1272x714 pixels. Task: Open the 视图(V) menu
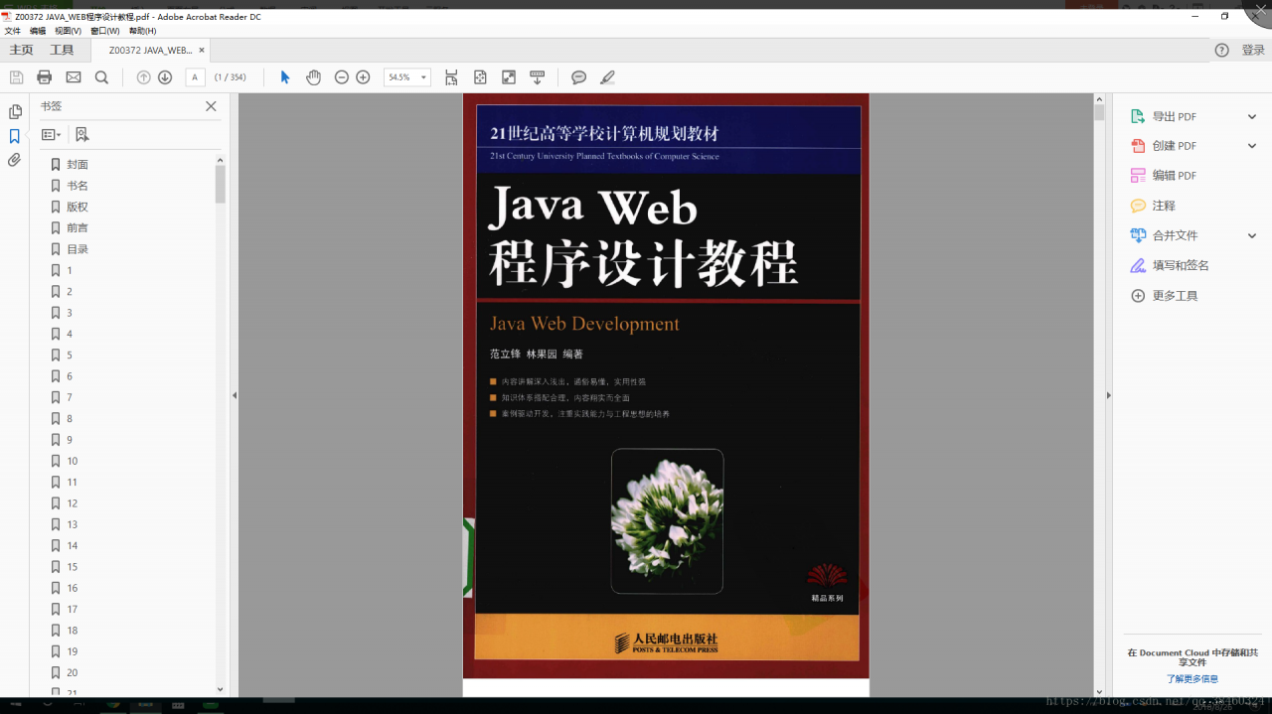coord(68,31)
